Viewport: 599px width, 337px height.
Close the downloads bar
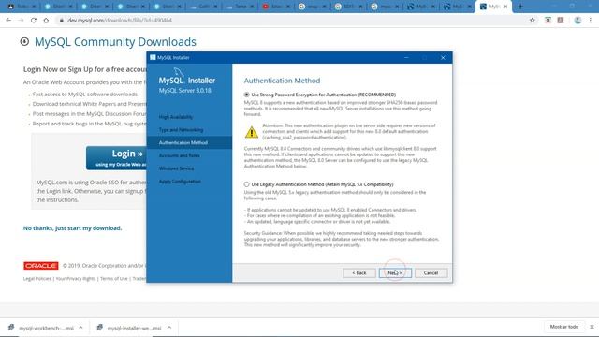592,327
